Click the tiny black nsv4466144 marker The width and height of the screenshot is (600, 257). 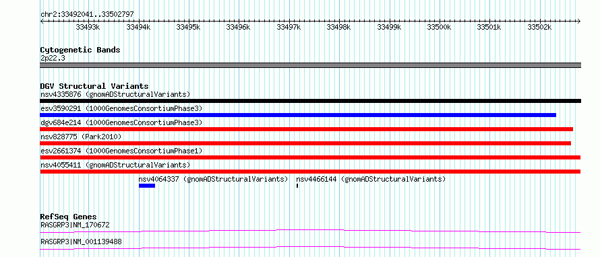297,186
